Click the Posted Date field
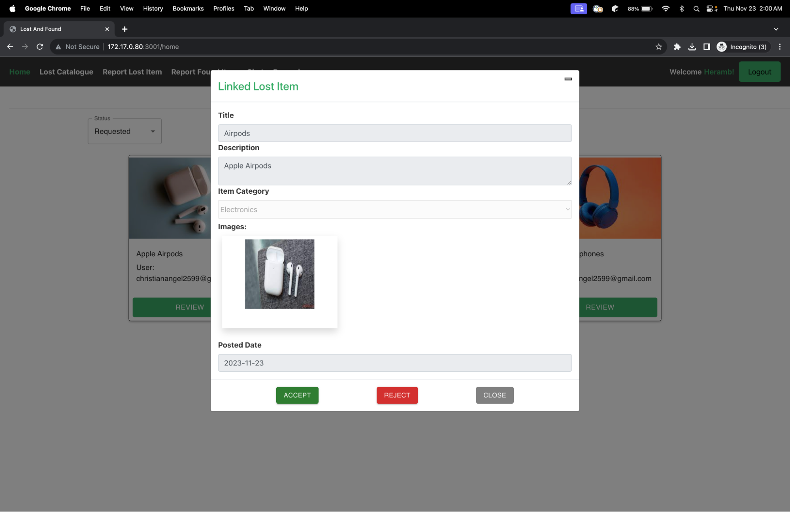790x512 pixels. 394,363
